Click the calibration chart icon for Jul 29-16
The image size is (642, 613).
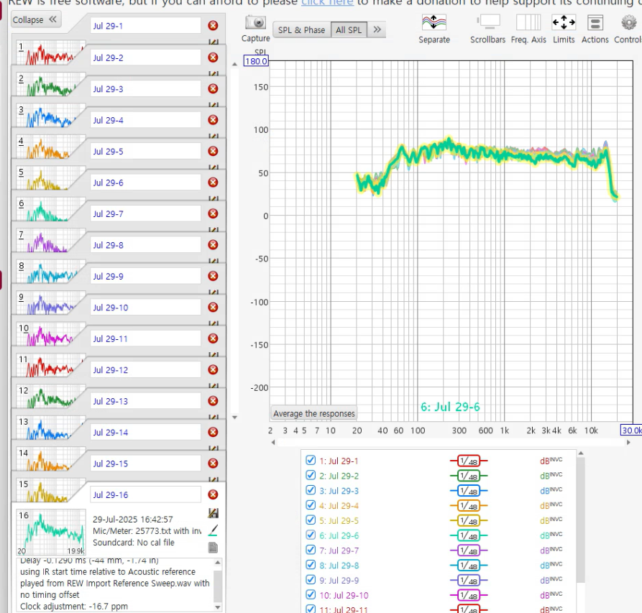pos(214,513)
